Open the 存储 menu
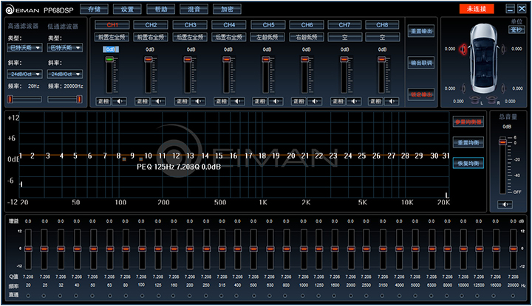The width and height of the screenshot is (532, 306). tap(95, 9)
